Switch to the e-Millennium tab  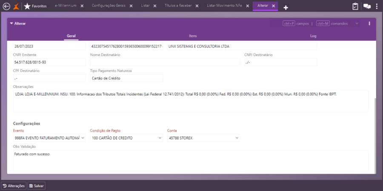66,6
